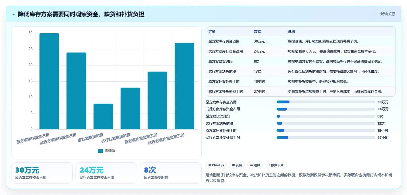
Task: Click table cell 原方案补货处理工时
Action: [x=224, y=82]
